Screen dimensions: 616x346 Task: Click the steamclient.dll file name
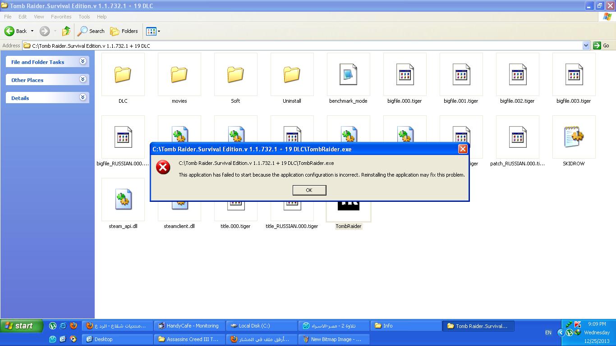[179, 226]
